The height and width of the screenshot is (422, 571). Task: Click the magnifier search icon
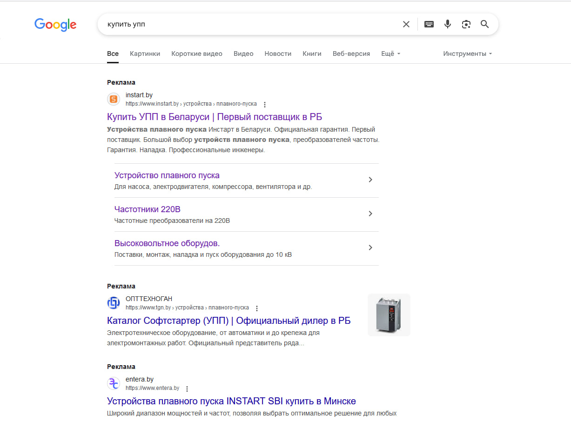click(x=485, y=24)
